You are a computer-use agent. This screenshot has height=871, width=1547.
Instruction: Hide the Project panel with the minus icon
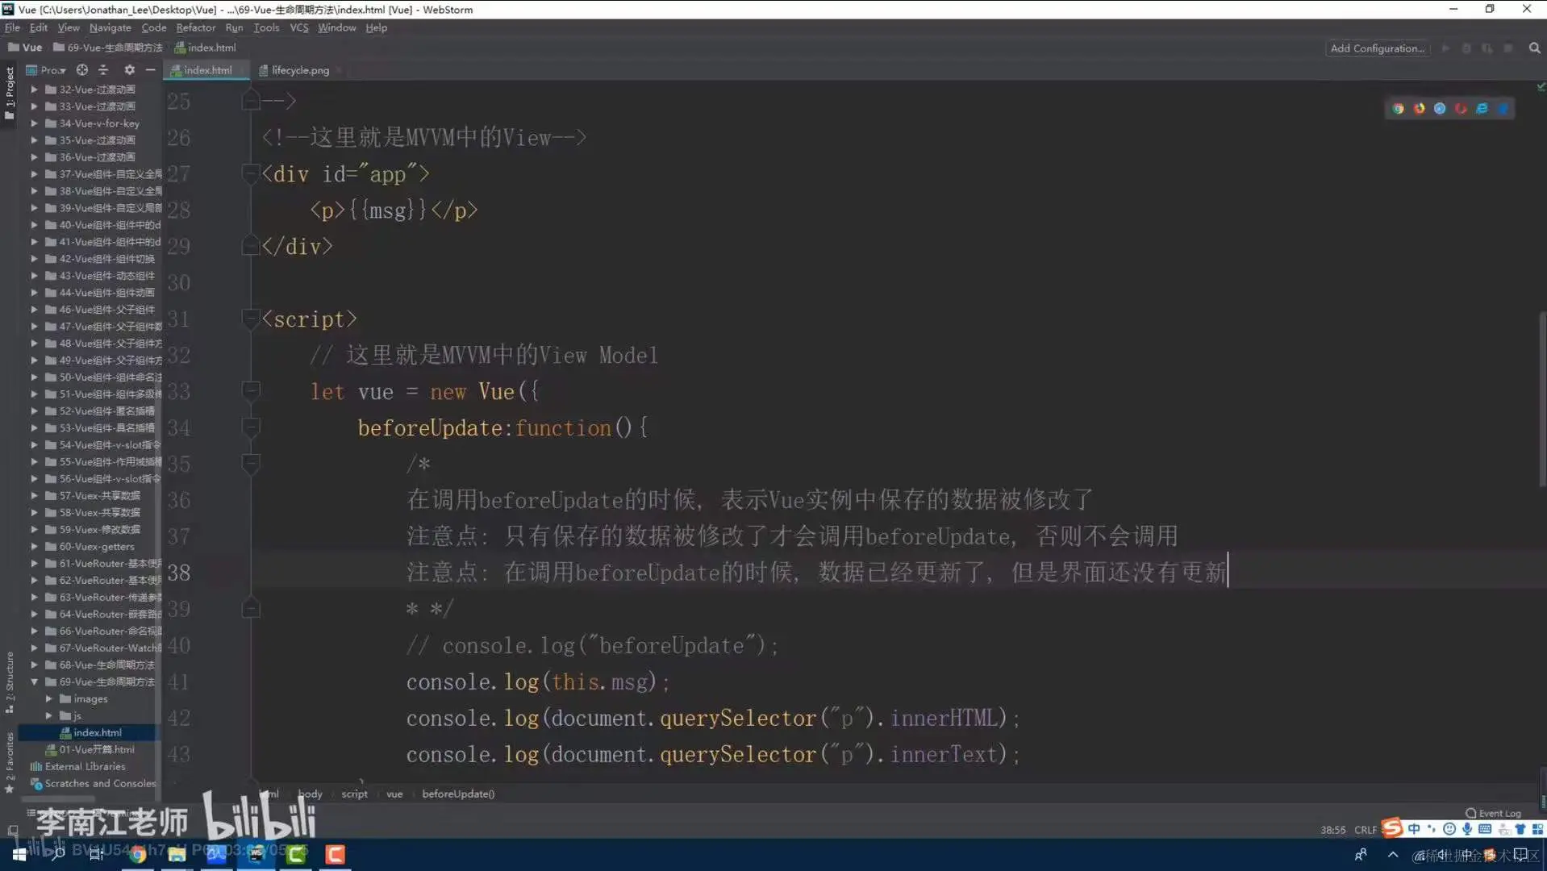tap(150, 70)
